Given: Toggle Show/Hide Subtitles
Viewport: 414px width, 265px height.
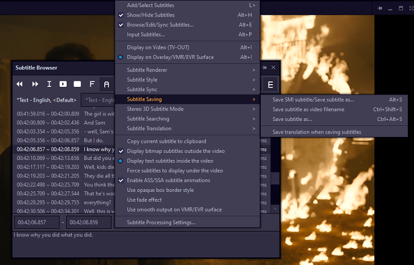Looking at the screenshot, I should [187, 15].
